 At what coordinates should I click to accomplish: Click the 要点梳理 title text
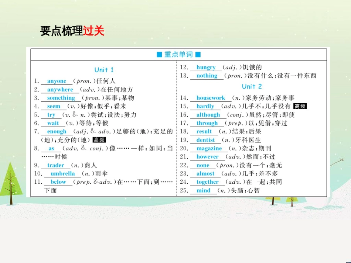pyautogui.click(x=60, y=30)
